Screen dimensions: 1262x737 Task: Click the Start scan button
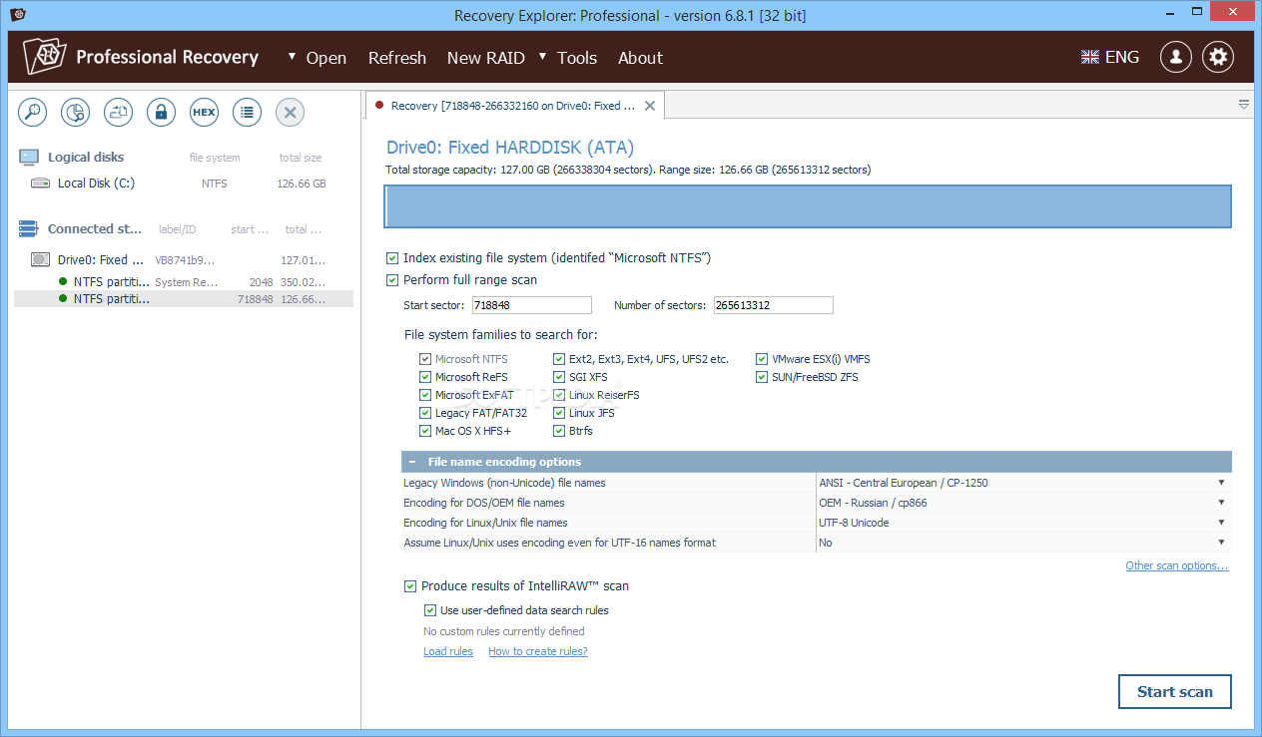click(1175, 691)
